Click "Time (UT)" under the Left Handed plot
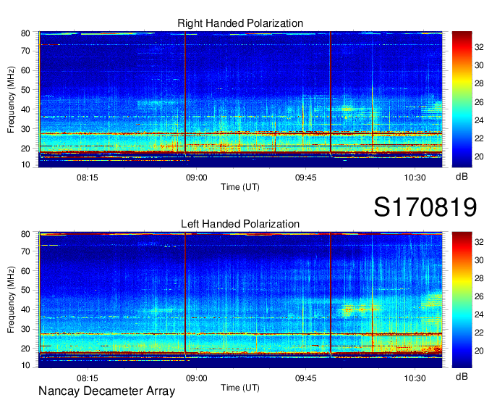This screenshot has height=400, width=492. 240,388
